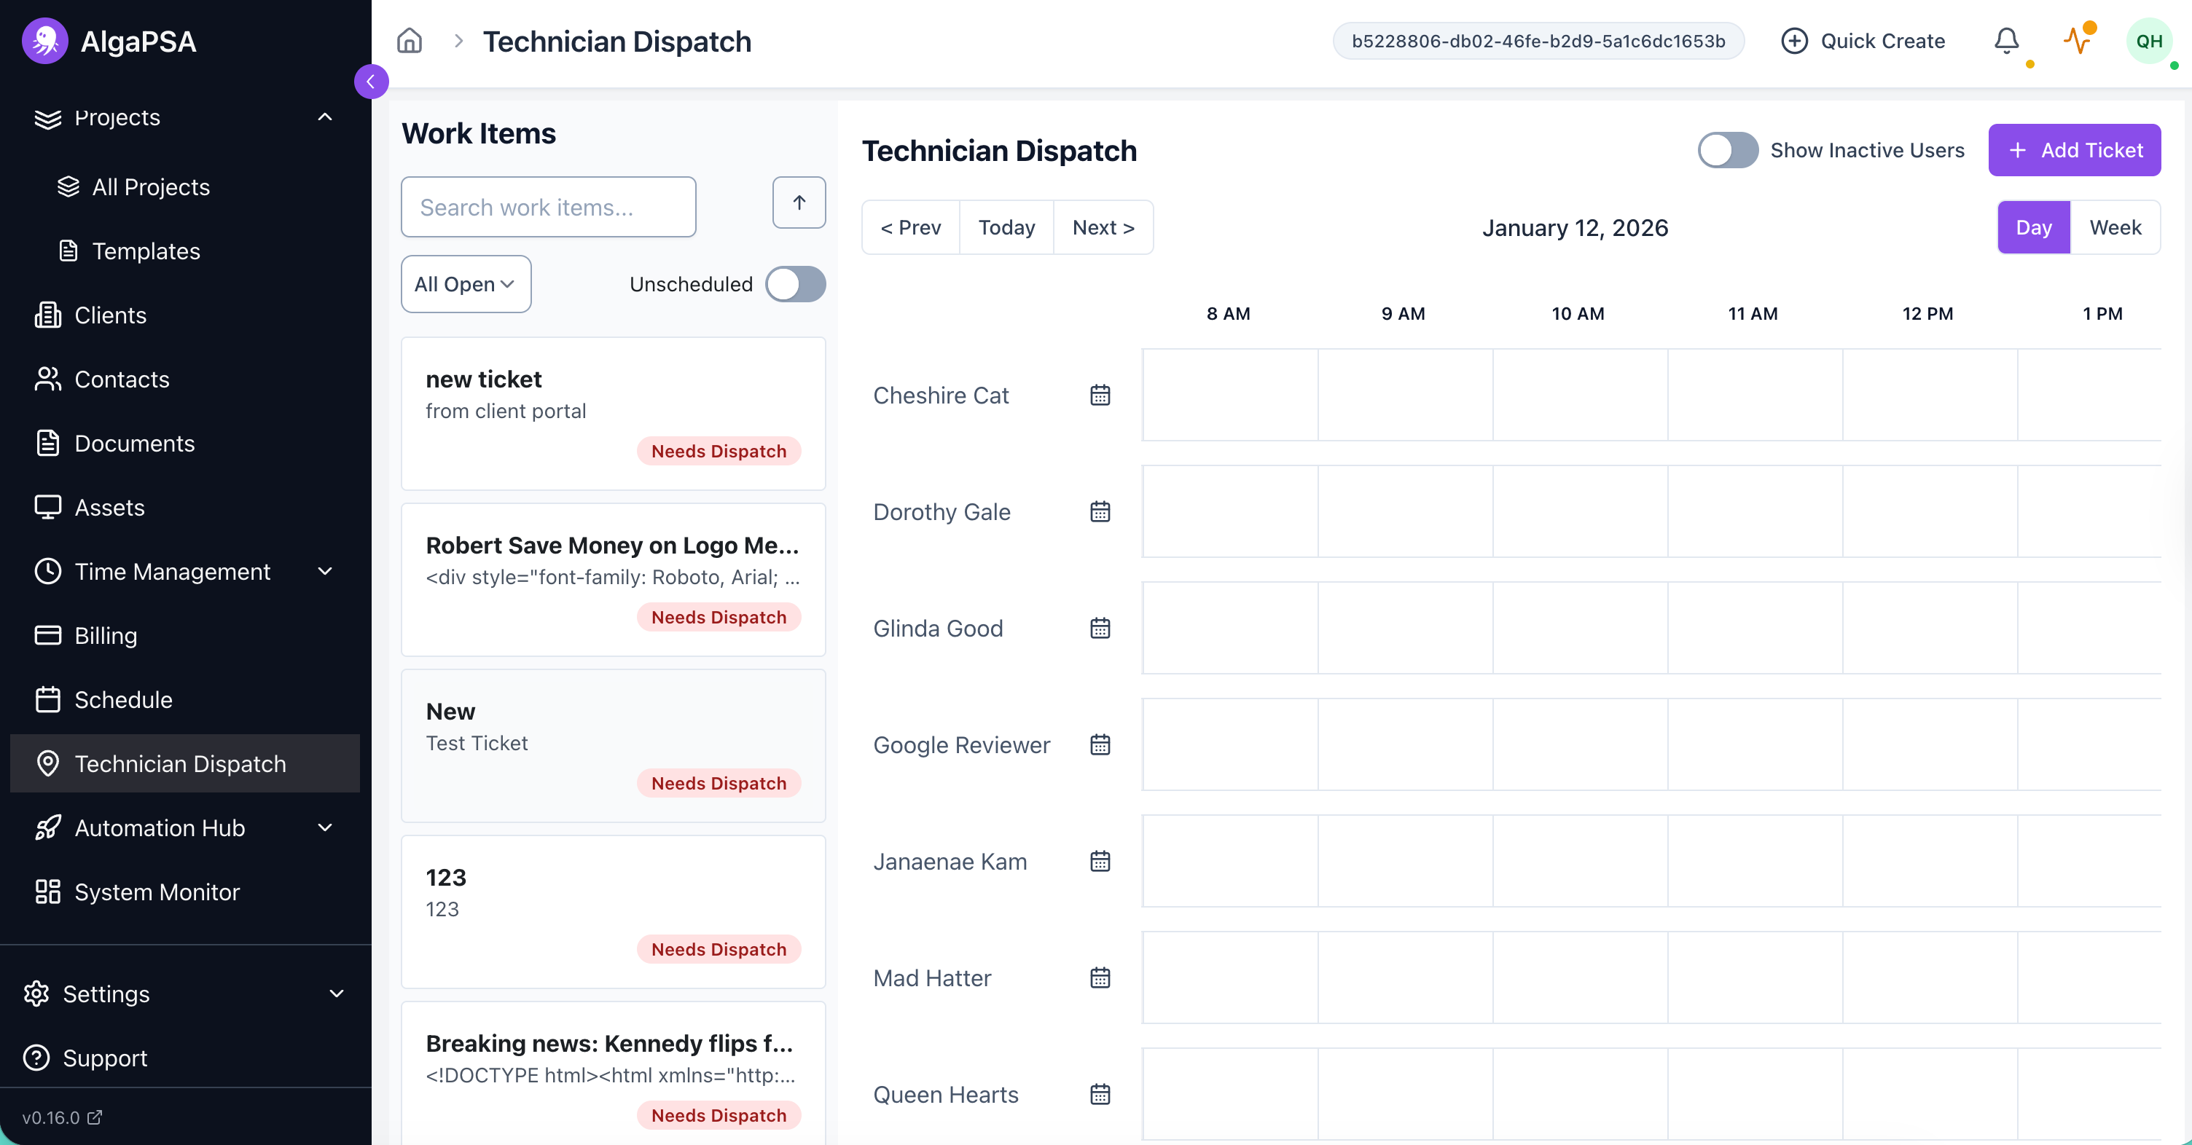
Task: Open the activity pulse icon
Action: tap(2077, 41)
